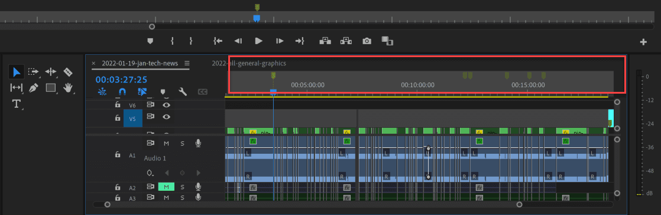Switch to 2022-all-general-graphics sequence tab
661x215 pixels.
pyautogui.click(x=249, y=64)
